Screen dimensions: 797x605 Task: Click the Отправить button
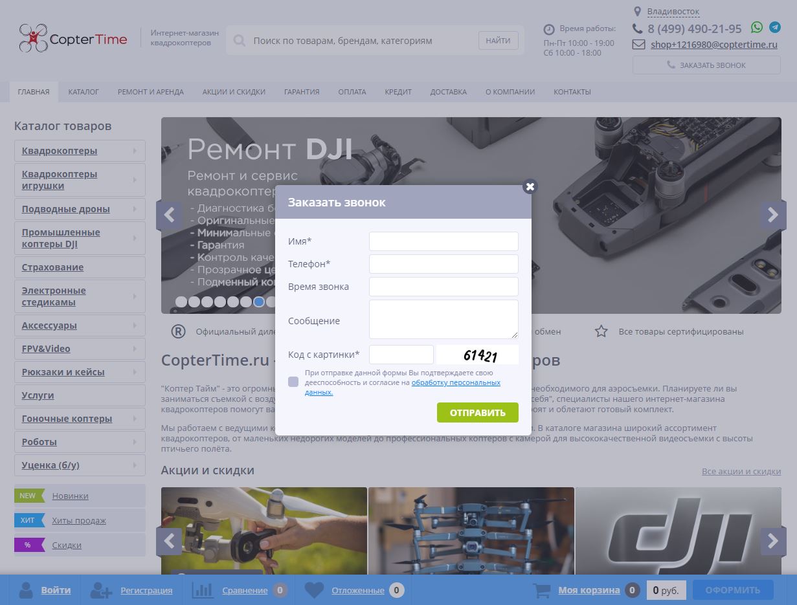click(x=478, y=412)
